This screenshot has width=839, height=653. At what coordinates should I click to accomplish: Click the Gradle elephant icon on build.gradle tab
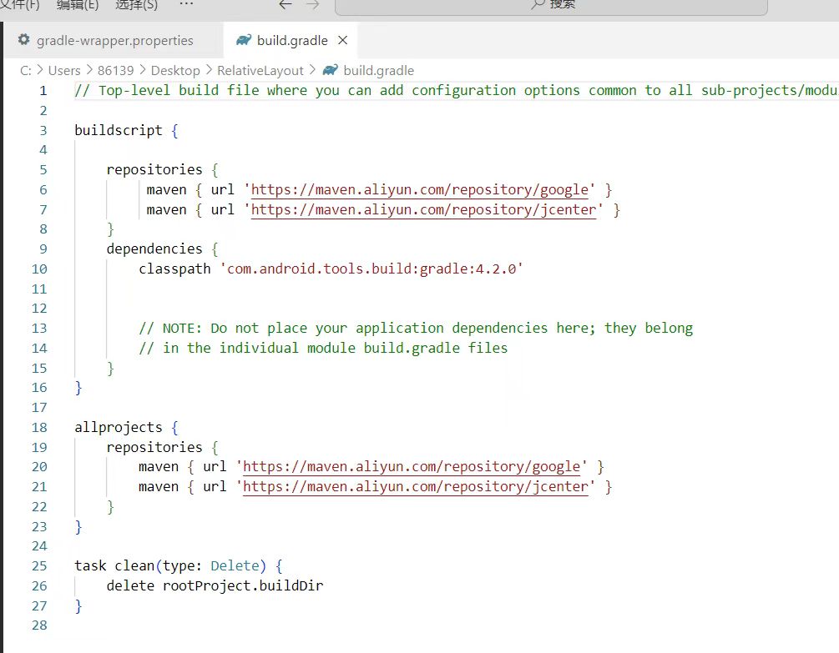tap(244, 40)
